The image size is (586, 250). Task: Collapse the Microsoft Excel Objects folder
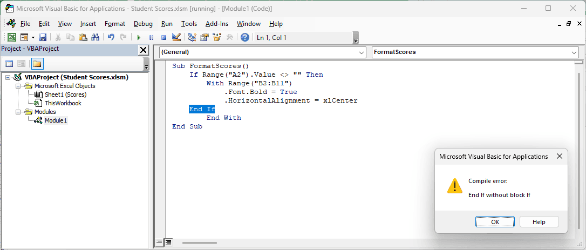coord(18,86)
